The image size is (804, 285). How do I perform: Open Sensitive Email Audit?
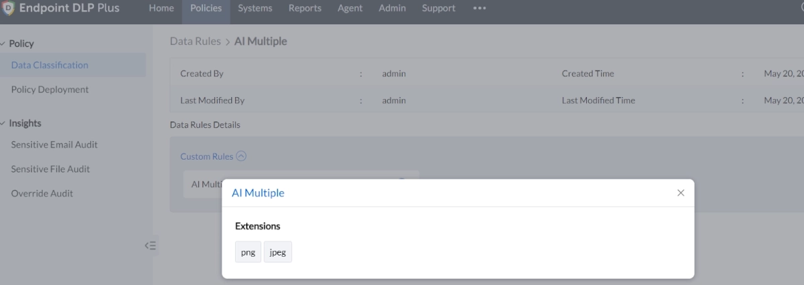point(54,145)
